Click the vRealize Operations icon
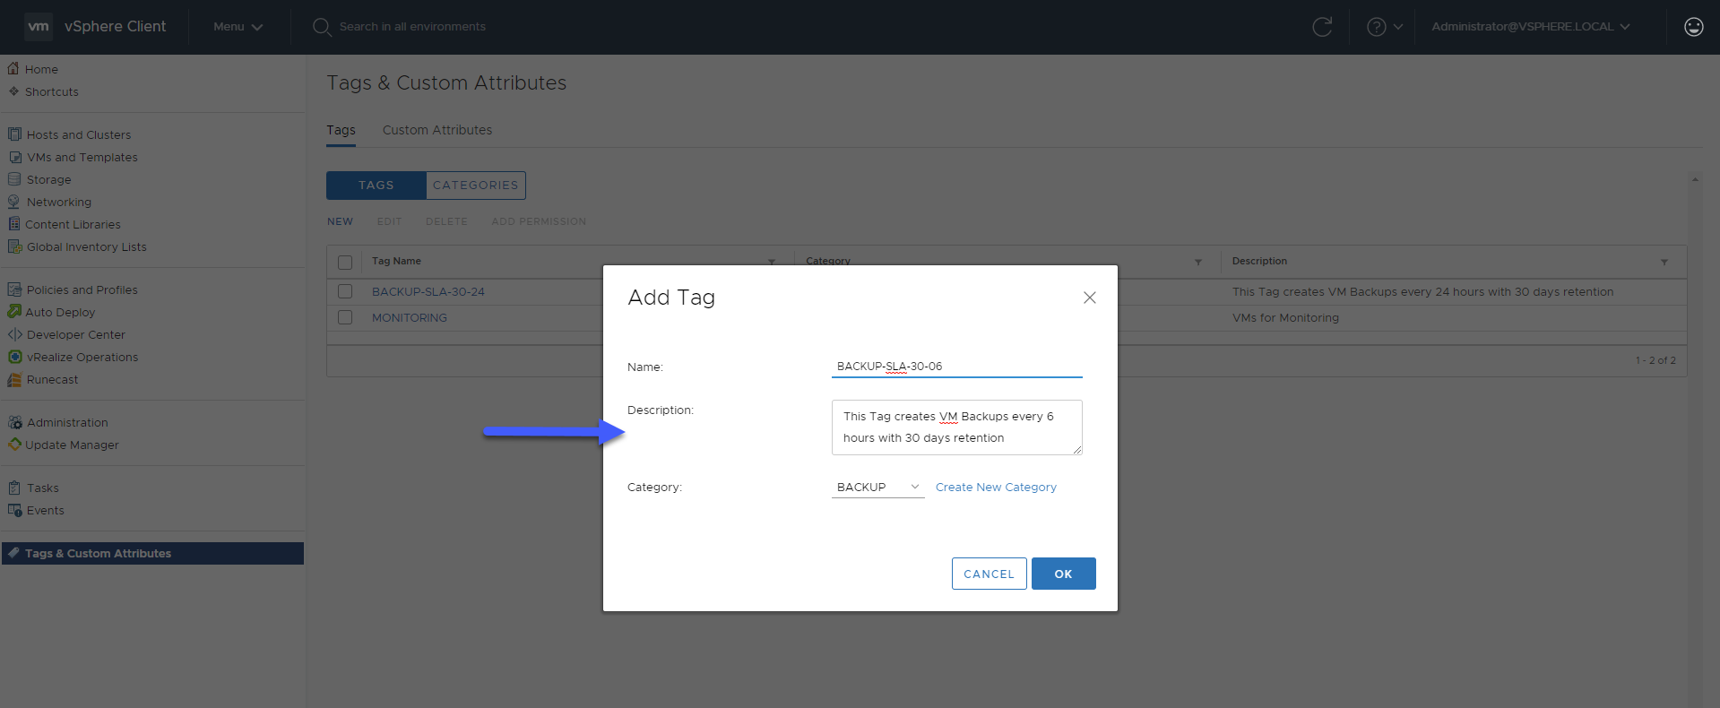Image resolution: width=1720 pixels, height=708 pixels. pos(14,357)
